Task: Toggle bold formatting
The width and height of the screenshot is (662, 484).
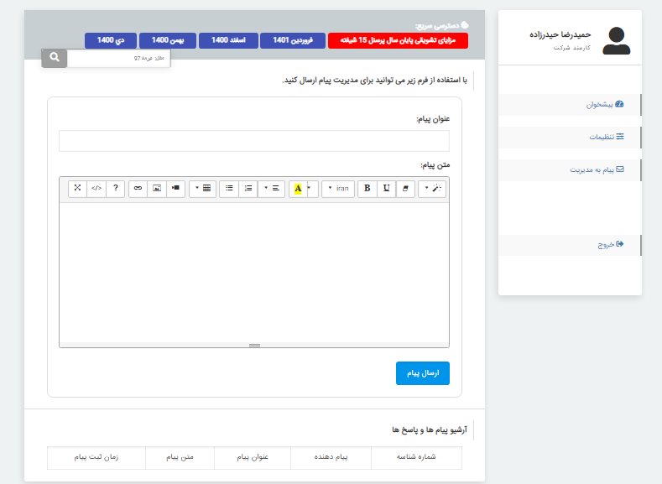Action: (367, 188)
